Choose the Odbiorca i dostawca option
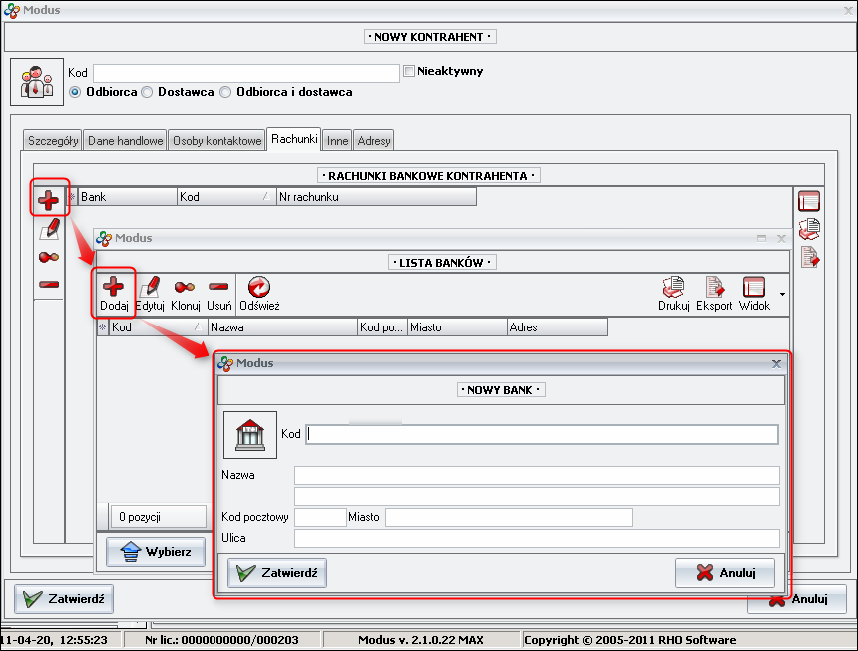 click(225, 92)
